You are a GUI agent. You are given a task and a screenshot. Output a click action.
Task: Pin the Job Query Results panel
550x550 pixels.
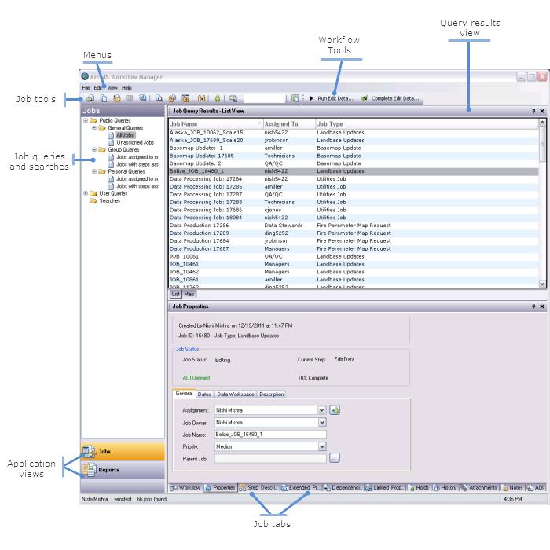(x=533, y=111)
